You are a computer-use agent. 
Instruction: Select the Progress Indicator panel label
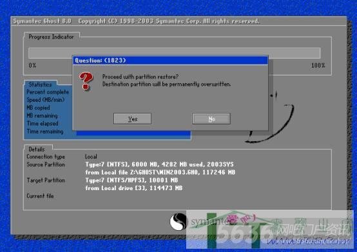[51, 37]
